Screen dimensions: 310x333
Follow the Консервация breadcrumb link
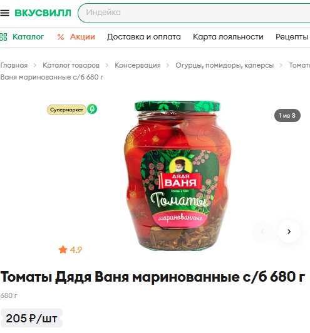click(x=138, y=65)
